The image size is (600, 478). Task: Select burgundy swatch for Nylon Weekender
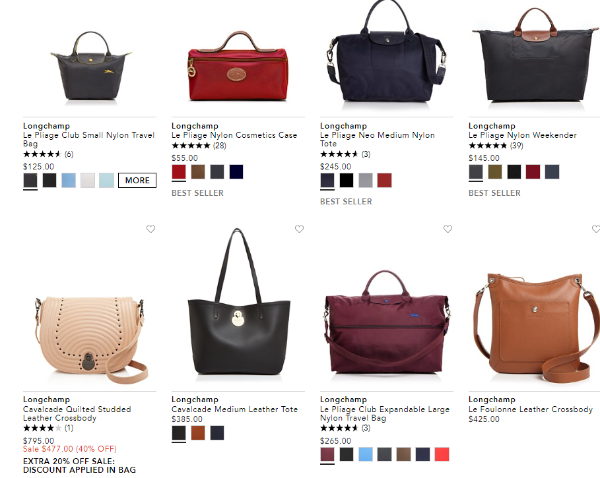pyautogui.click(x=533, y=172)
